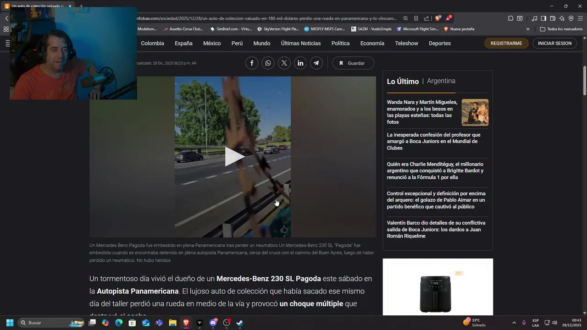587x330 pixels.
Task: Open the 33°C Soleado weather widget
Action: pos(475,323)
